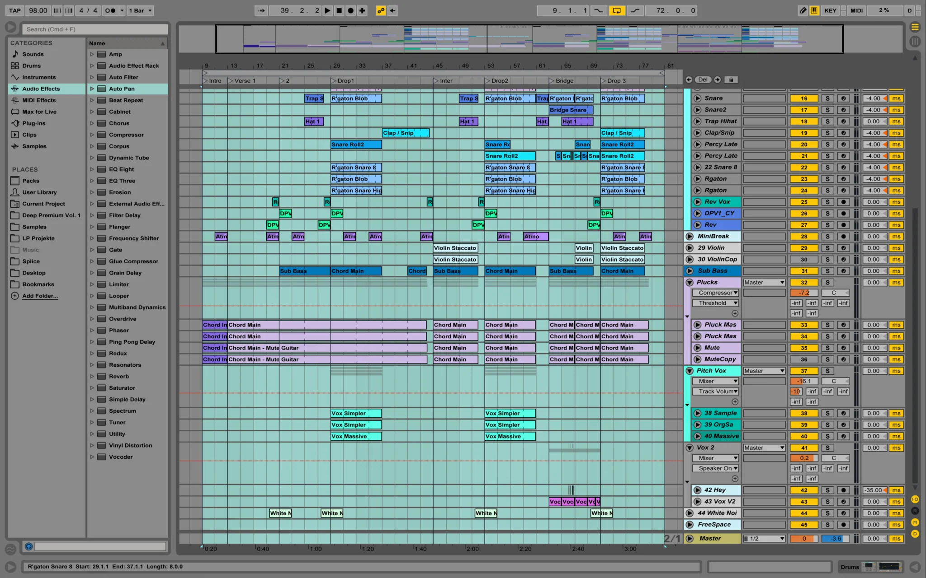Viewport: 926px width, 578px height.
Task: Toggle the metronome button
Action: 110,10
